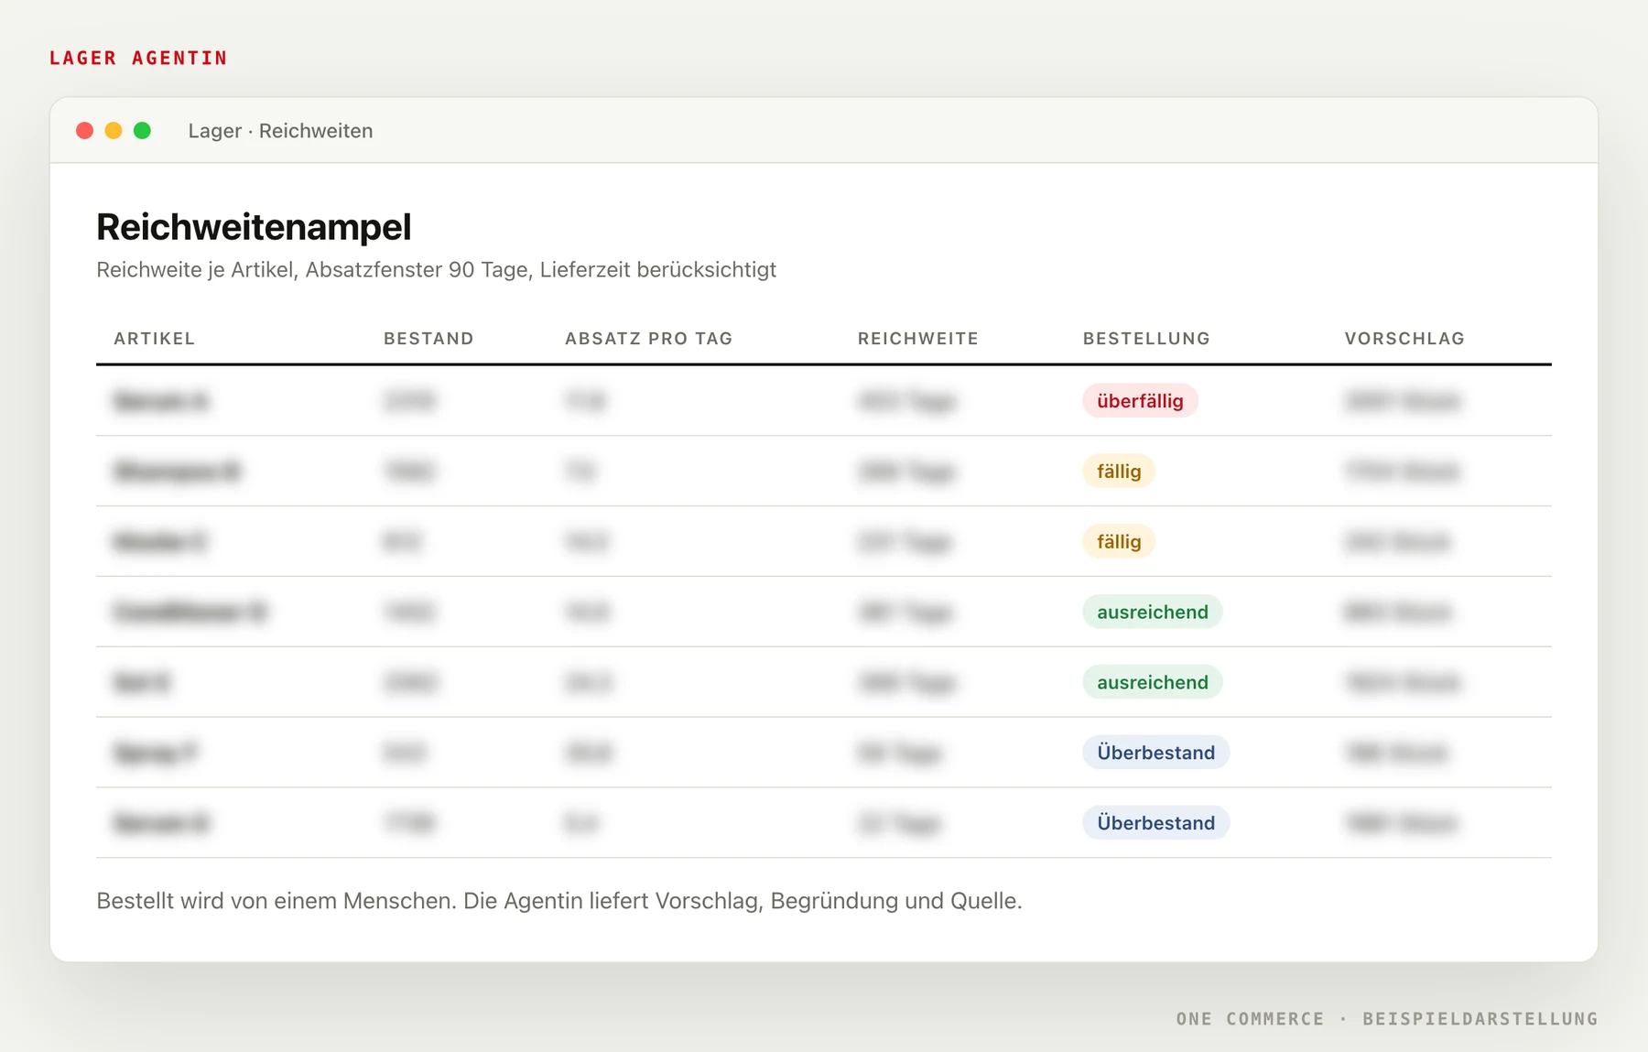Sort by the BESTAND column header
1648x1052 pixels.
click(x=428, y=339)
